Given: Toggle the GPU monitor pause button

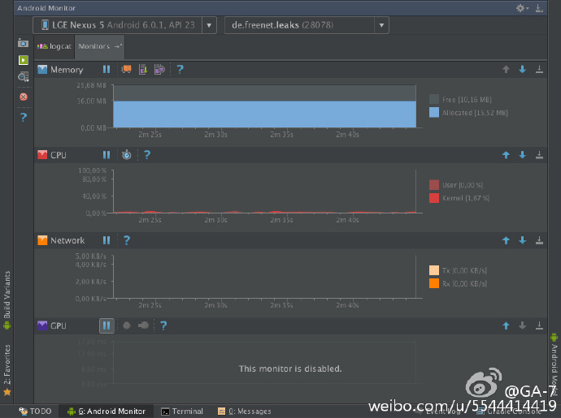Looking at the screenshot, I should tap(107, 325).
